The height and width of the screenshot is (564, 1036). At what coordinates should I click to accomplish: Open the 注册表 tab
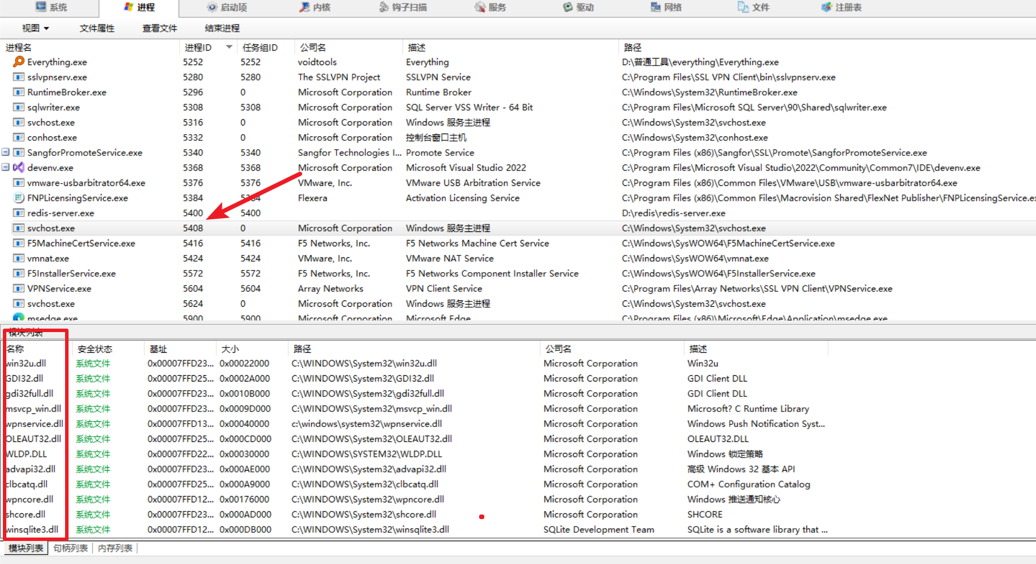coord(841,7)
